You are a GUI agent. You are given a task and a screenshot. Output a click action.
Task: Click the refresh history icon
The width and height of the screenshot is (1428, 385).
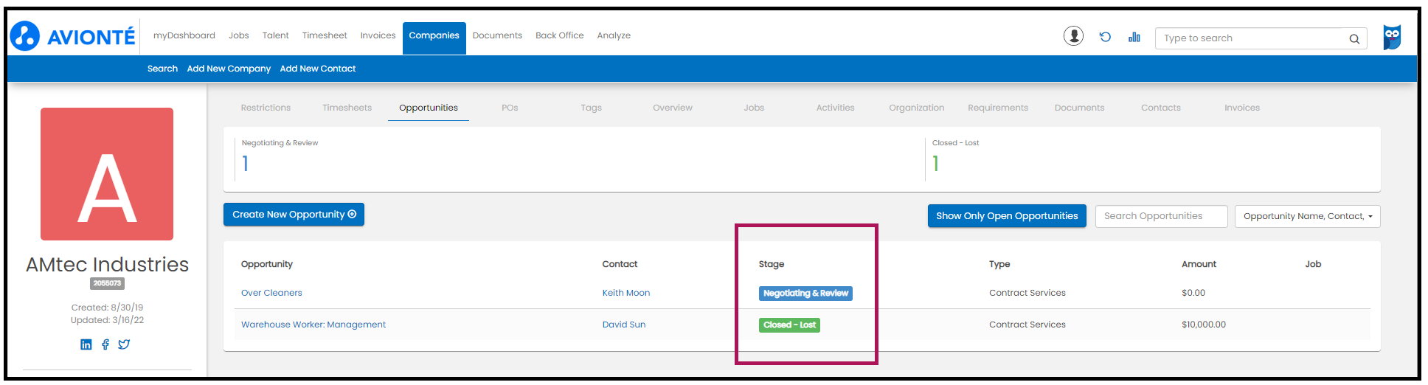click(x=1105, y=37)
